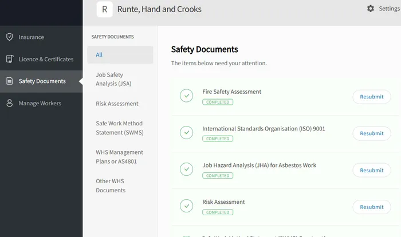Image resolution: width=401 pixels, height=237 pixels.
Task: Open the Risk Assessment category filter
Action: coord(117,104)
